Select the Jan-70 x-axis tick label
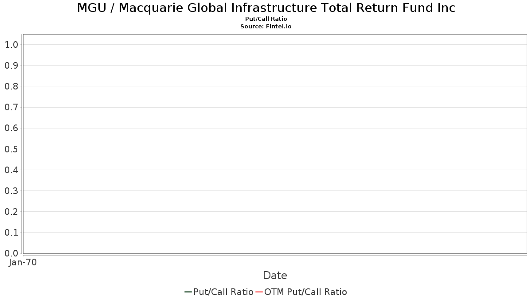 tap(23, 262)
